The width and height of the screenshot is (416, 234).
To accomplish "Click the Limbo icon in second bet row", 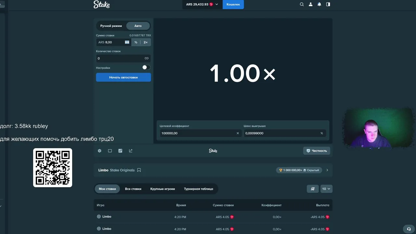I will point(99,229).
